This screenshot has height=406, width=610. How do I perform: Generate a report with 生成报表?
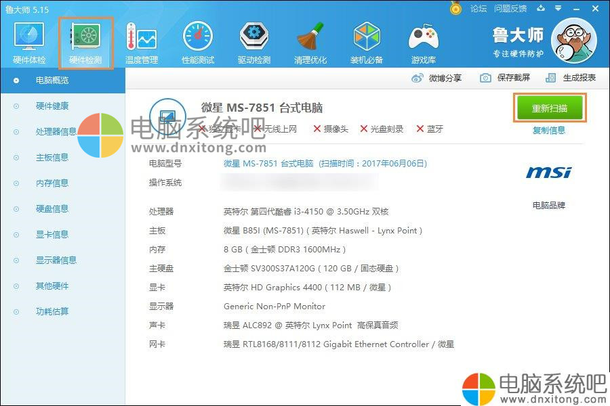tap(571, 78)
